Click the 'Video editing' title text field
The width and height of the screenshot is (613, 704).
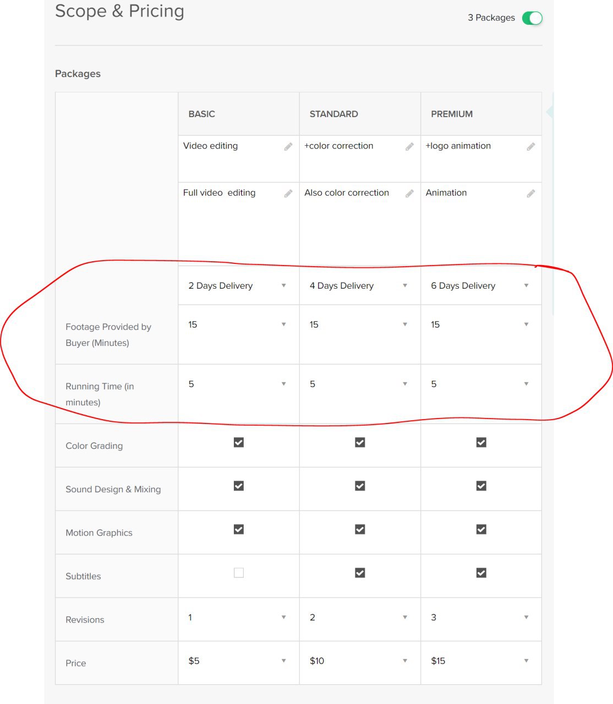(x=238, y=159)
